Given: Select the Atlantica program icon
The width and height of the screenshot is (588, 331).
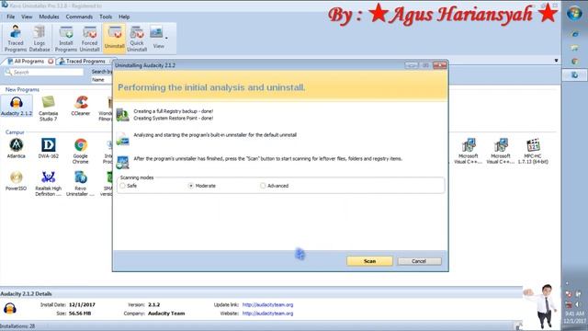Looking at the screenshot, I should (x=17, y=149).
